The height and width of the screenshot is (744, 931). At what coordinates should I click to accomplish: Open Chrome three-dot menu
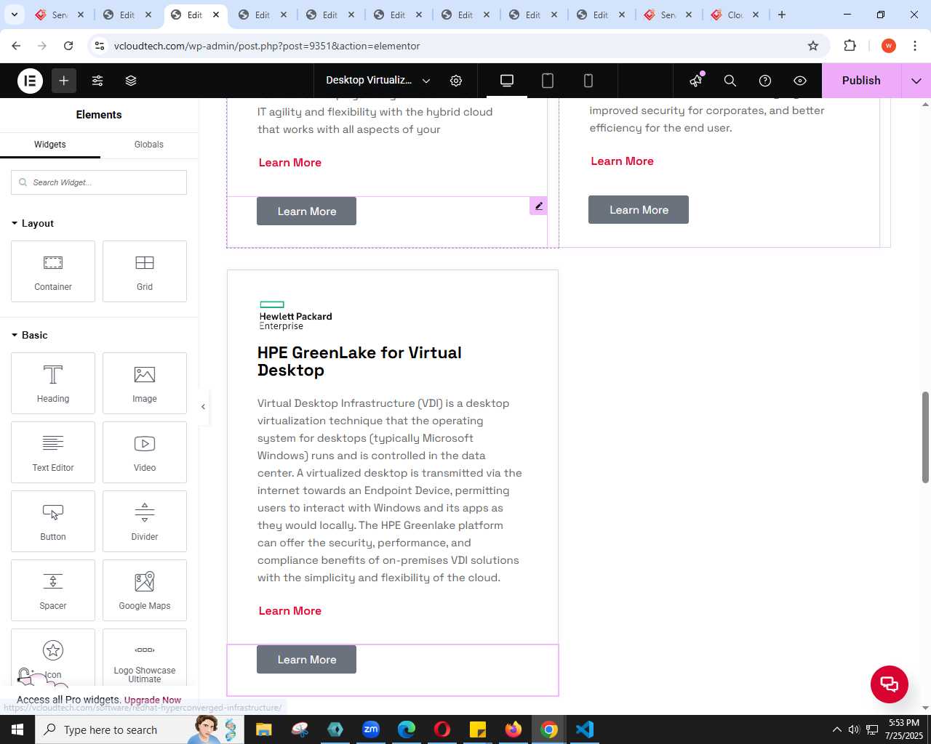point(915,46)
